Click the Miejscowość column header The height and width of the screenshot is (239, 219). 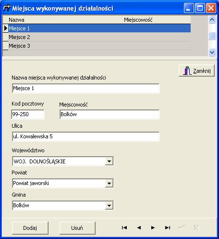point(157,20)
